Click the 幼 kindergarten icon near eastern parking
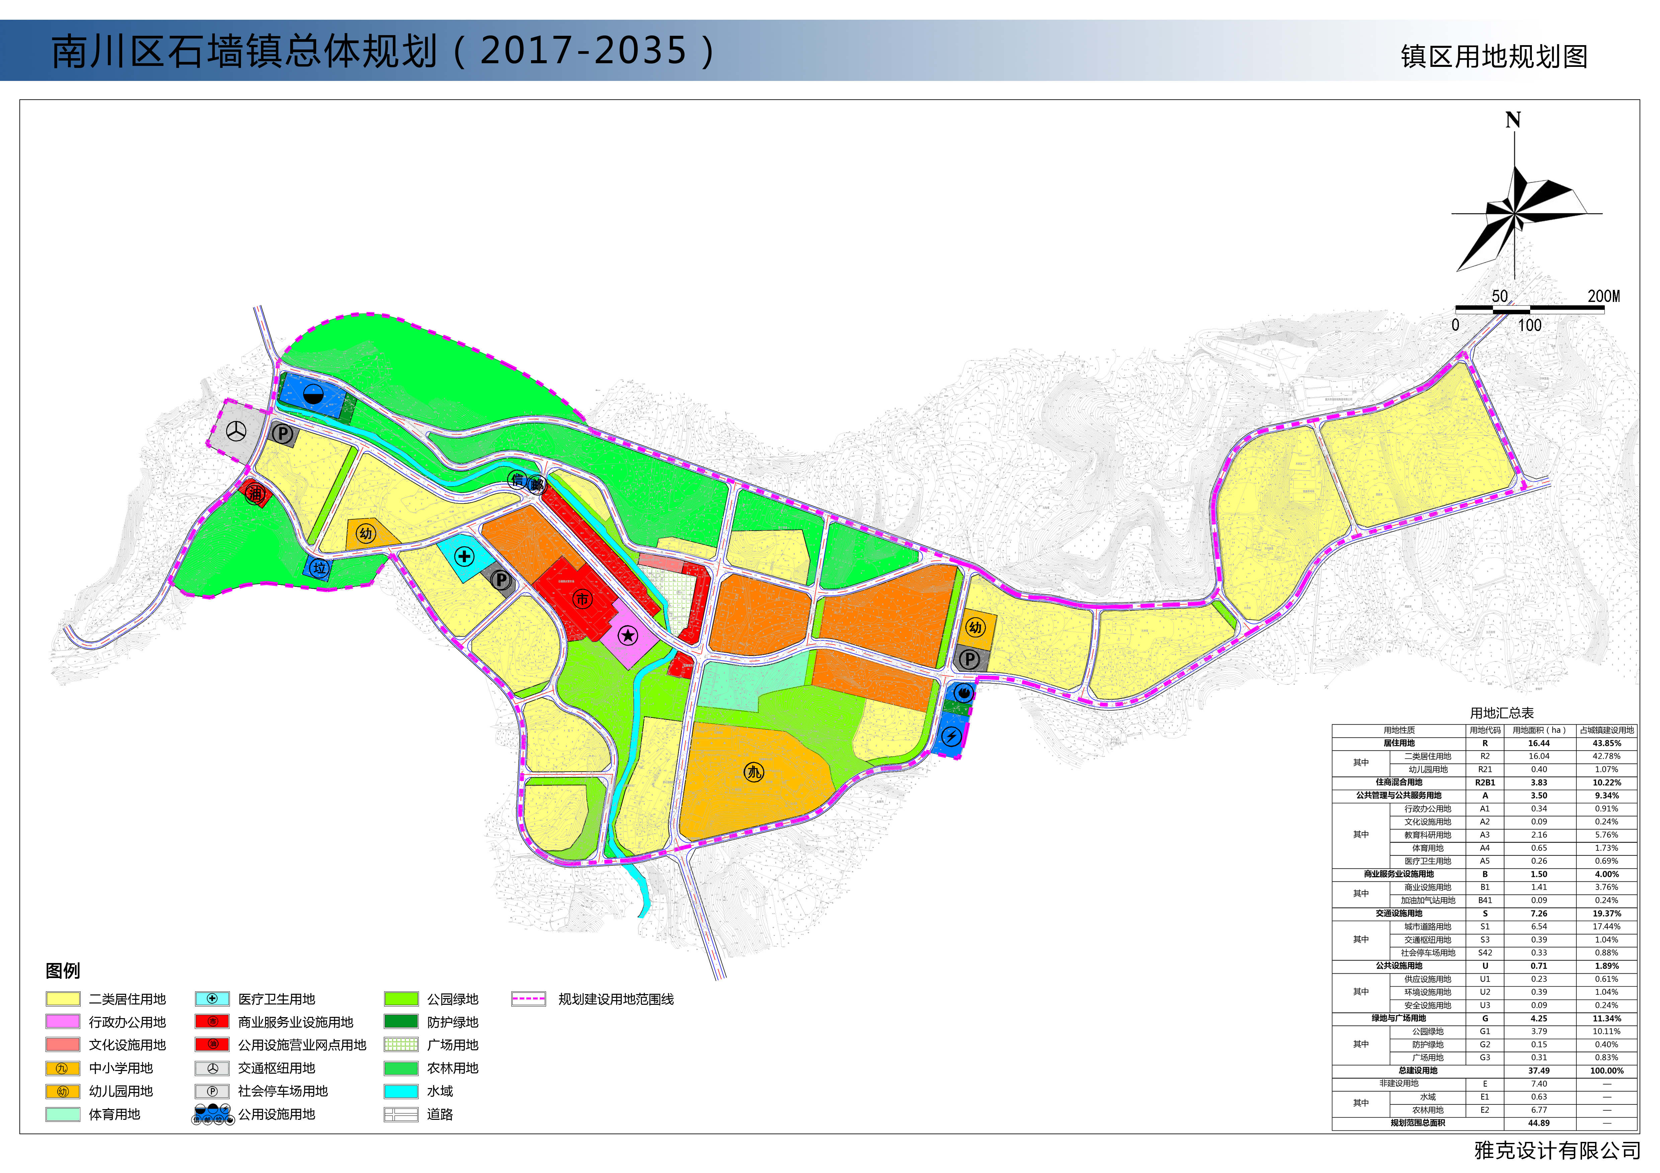This screenshot has height=1173, width=1660. pos(975,627)
